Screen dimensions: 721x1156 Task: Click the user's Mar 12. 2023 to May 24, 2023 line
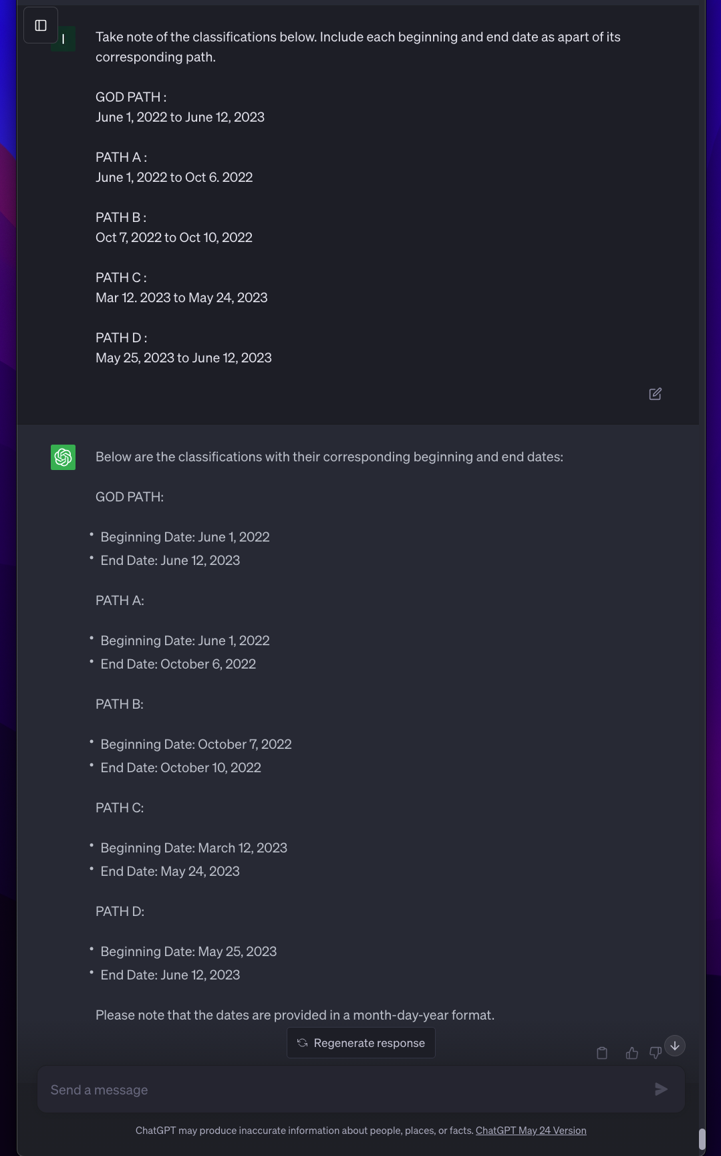[x=181, y=298]
